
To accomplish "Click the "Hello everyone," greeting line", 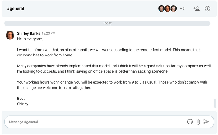I will pos(30,39).
